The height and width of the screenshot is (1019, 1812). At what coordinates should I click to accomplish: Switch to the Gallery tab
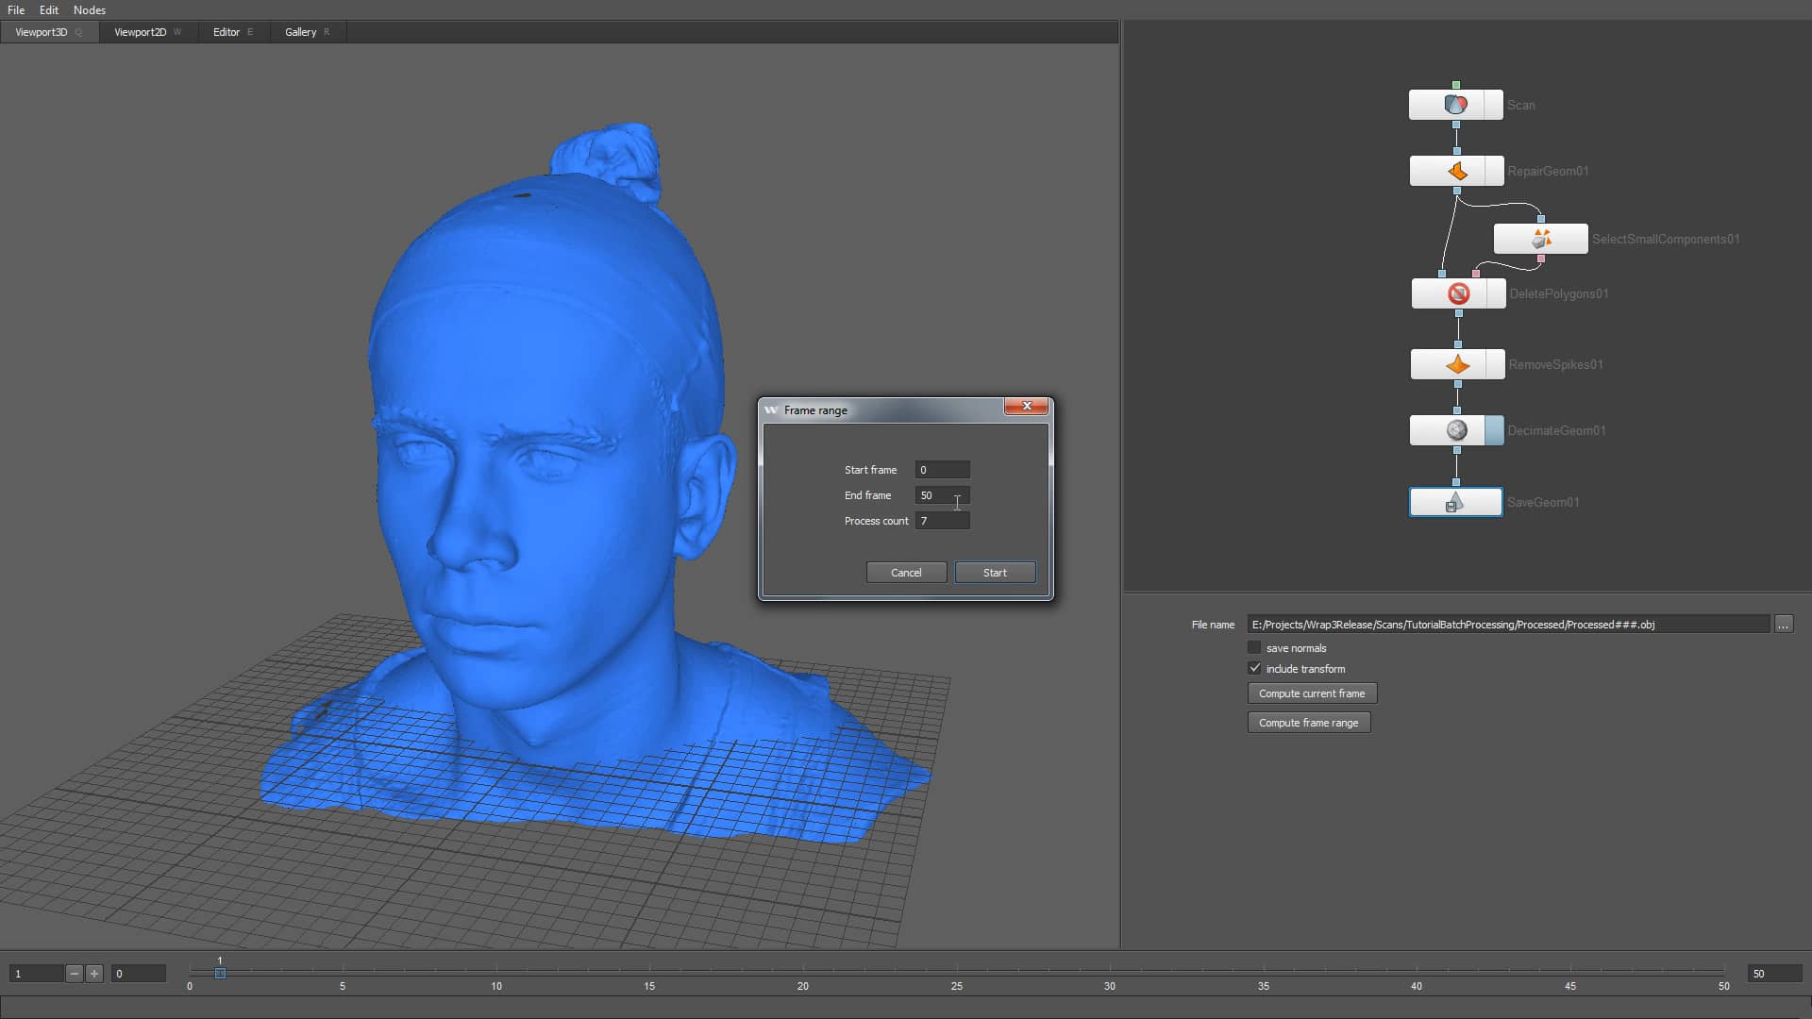(x=300, y=31)
